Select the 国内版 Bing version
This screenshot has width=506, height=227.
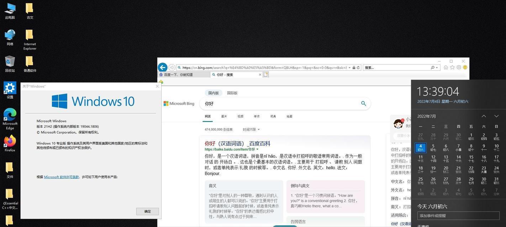[214, 93]
